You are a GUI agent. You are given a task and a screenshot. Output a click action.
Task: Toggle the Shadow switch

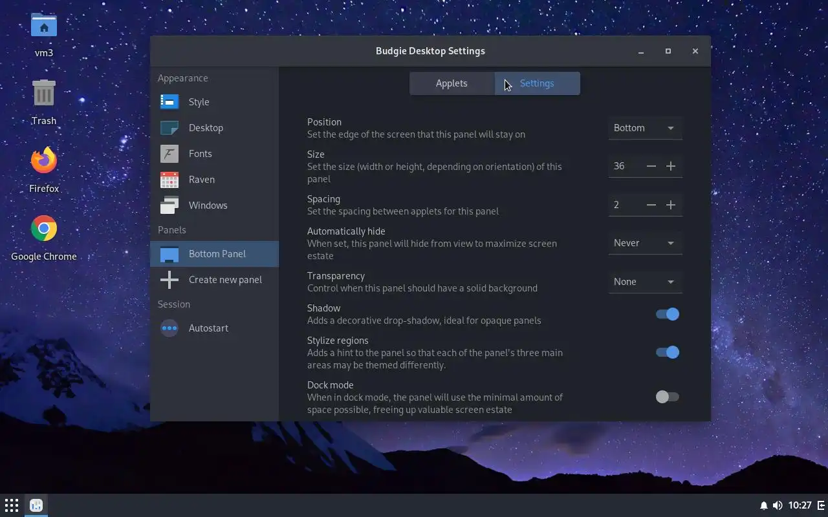(668, 314)
